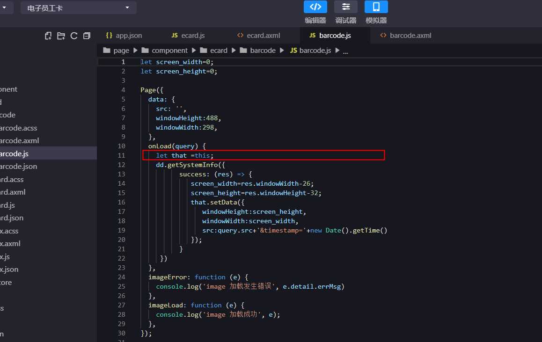
Task: Click the 'dd.getSystemInfo({' code line
Action: pyautogui.click(x=190, y=165)
